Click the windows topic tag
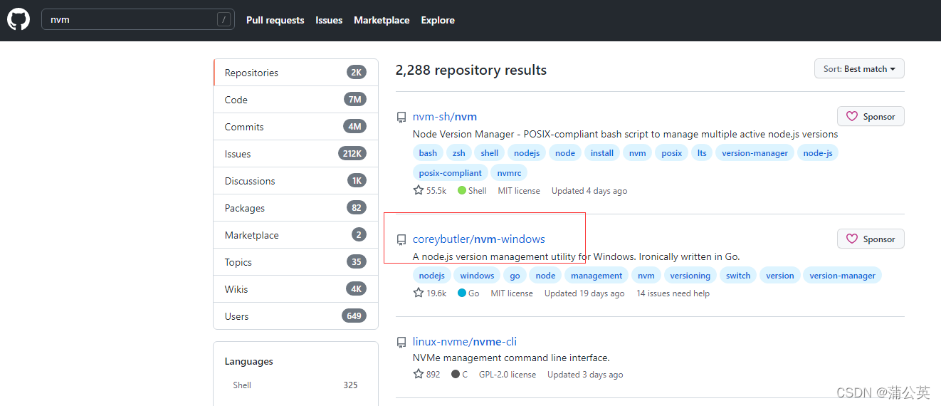This screenshot has width=941, height=406. click(x=477, y=276)
